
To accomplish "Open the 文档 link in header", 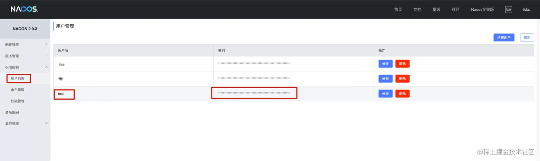I will (x=417, y=9).
